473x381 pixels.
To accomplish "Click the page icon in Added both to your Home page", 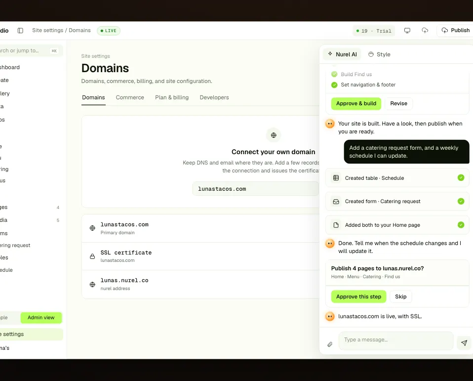I will [336, 225].
